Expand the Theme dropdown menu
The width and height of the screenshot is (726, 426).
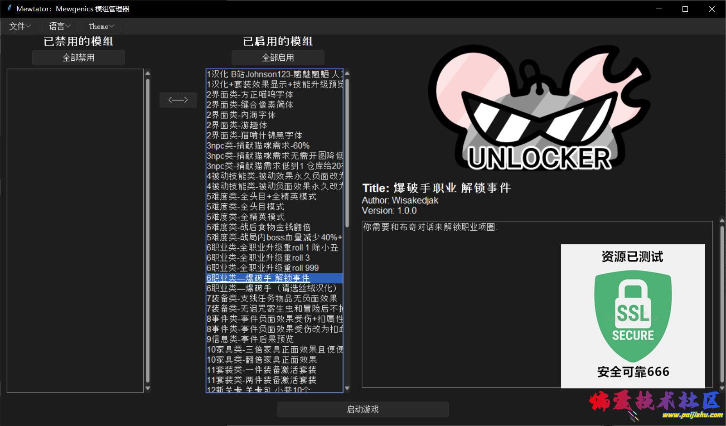coord(101,26)
